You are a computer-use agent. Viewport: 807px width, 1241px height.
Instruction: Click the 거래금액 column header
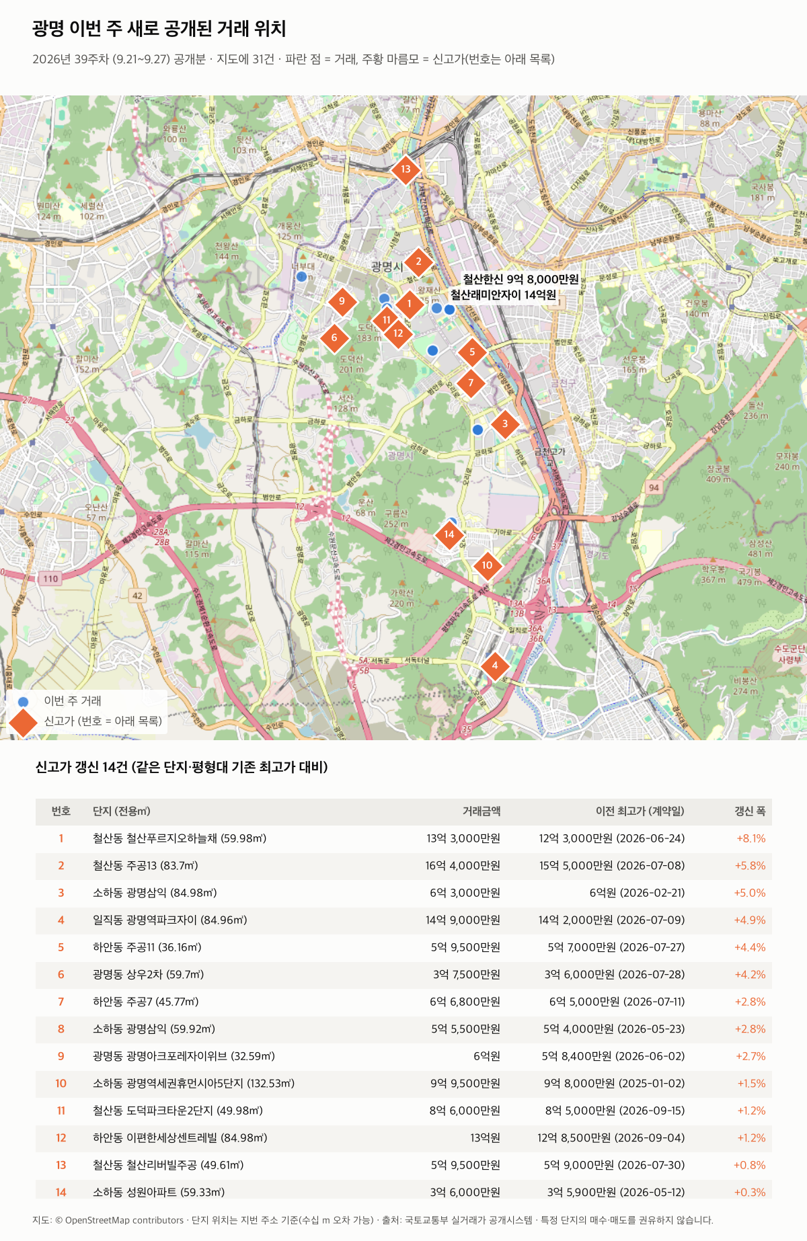click(x=482, y=811)
